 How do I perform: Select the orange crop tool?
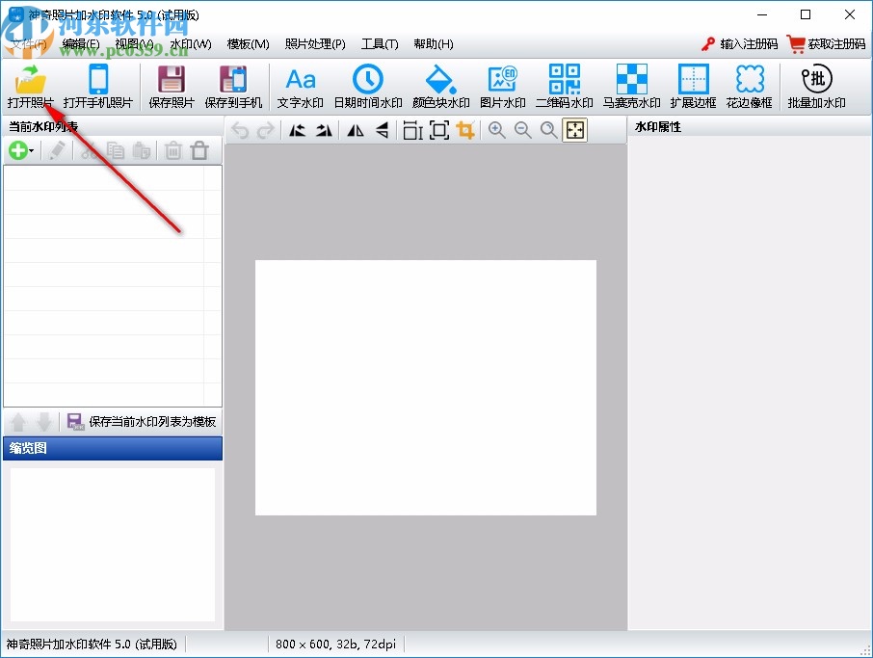click(465, 130)
